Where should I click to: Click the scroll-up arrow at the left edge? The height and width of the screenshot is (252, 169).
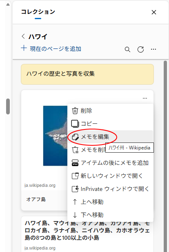(x=8, y=4)
